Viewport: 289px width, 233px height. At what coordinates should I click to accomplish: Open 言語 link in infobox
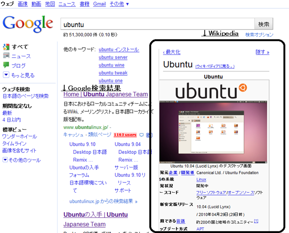coord(181,221)
